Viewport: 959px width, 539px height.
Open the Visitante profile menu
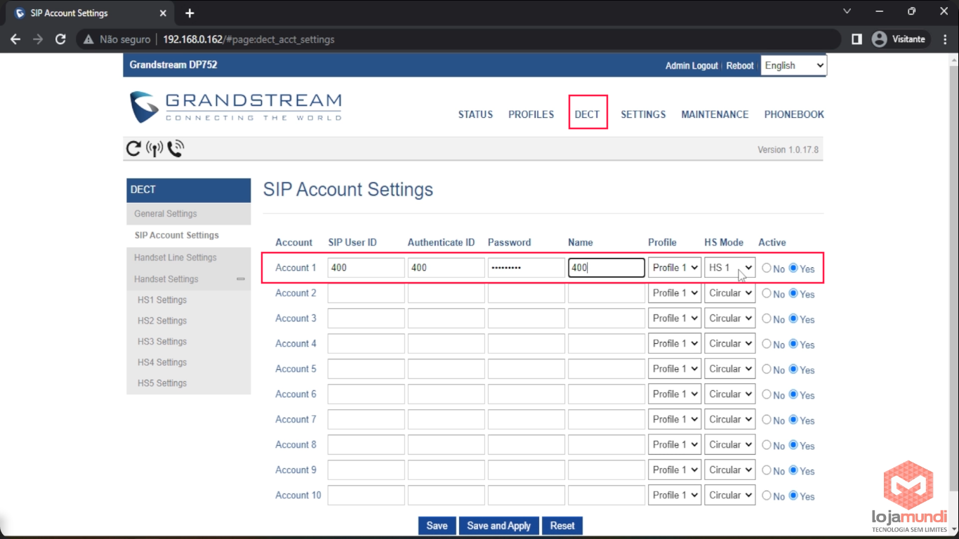pyautogui.click(x=900, y=39)
